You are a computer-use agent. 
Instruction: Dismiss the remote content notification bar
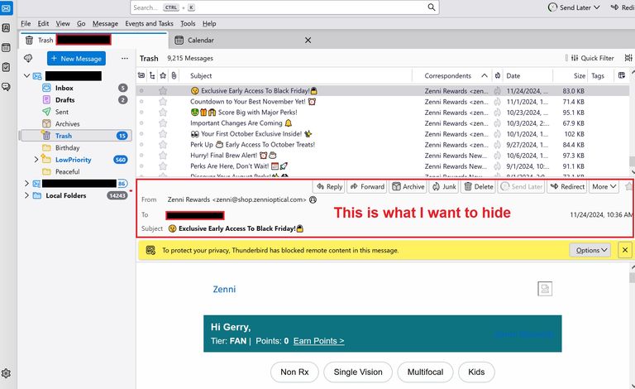625,251
